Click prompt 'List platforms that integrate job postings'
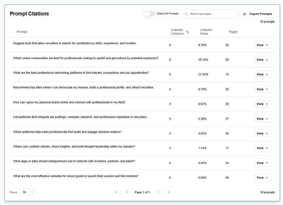This screenshot has width=283, height=205. tap(80, 117)
